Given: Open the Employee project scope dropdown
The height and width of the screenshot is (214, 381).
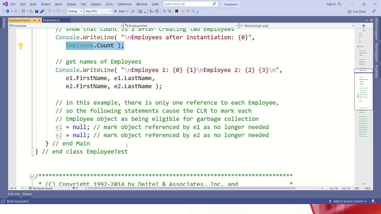Looking at the screenshot, I should [66, 26].
